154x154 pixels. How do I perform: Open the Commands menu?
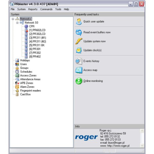[46, 9]
